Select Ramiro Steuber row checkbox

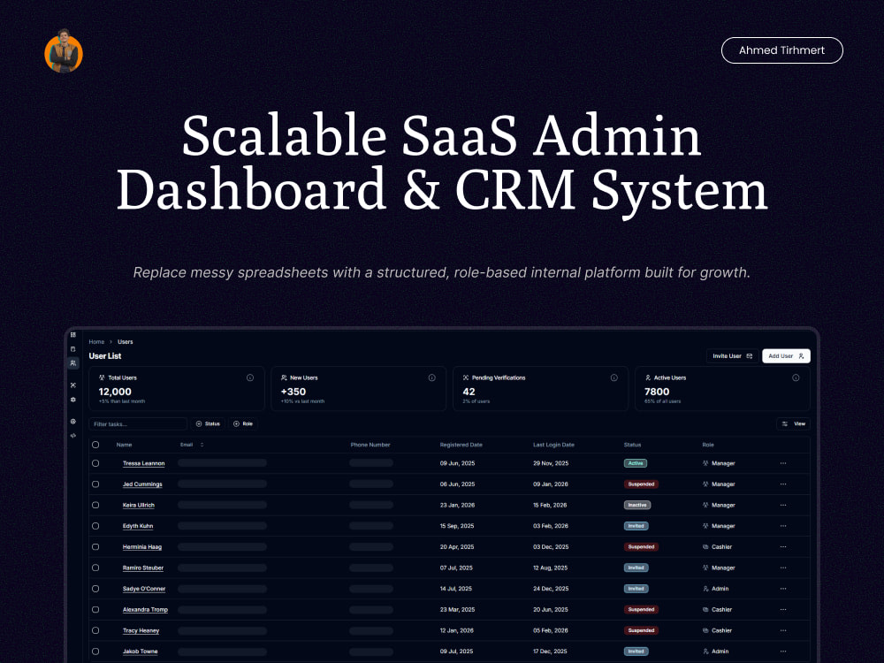click(x=95, y=568)
